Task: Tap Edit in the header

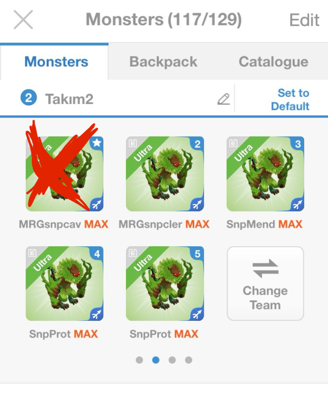Action: 304,20
